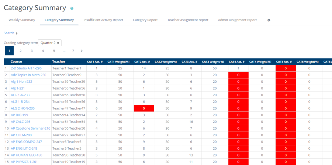The width and height of the screenshot is (332, 165).
Task: Open Admin assignment report tab
Action: (237, 20)
